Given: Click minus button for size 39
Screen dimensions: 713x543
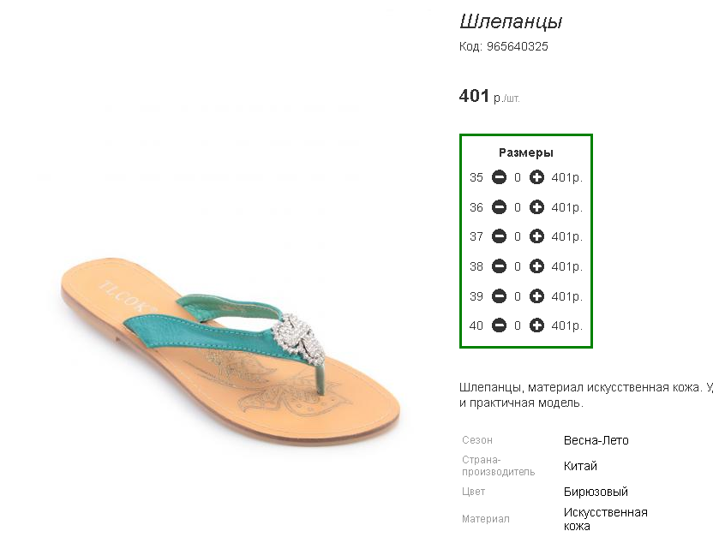Looking at the screenshot, I should coord(499,296).
